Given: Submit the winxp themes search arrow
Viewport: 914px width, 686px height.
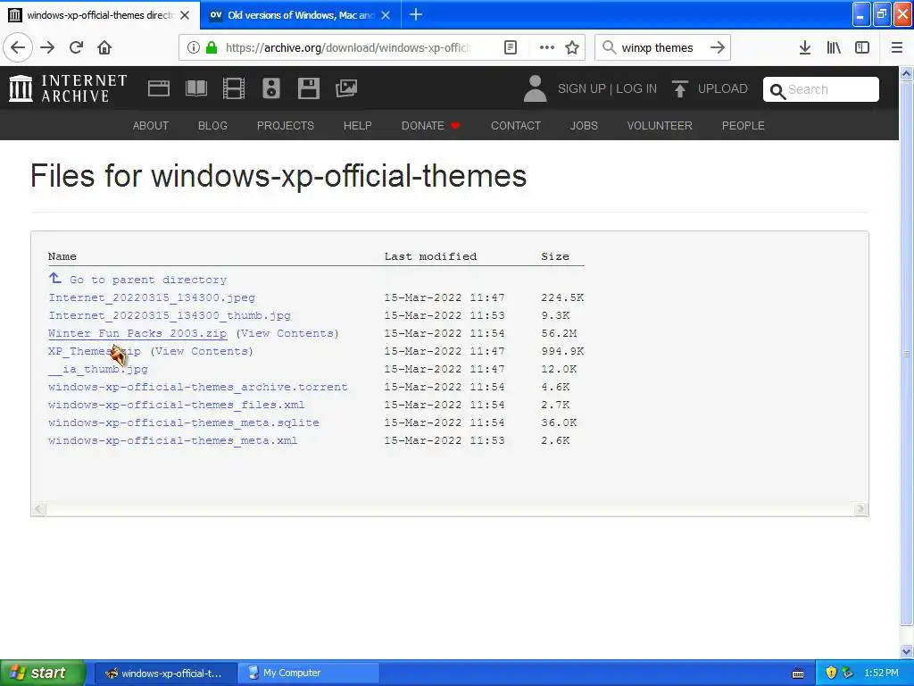Looking at the screenshot, I should [718, 47].
